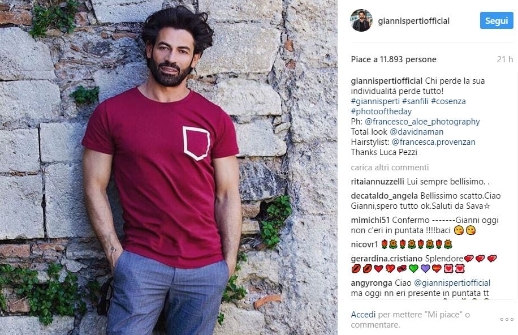The height and width of the screenshot is (335, 518).
Task: Open the three-dots more options menu
Action: point(507,320)
